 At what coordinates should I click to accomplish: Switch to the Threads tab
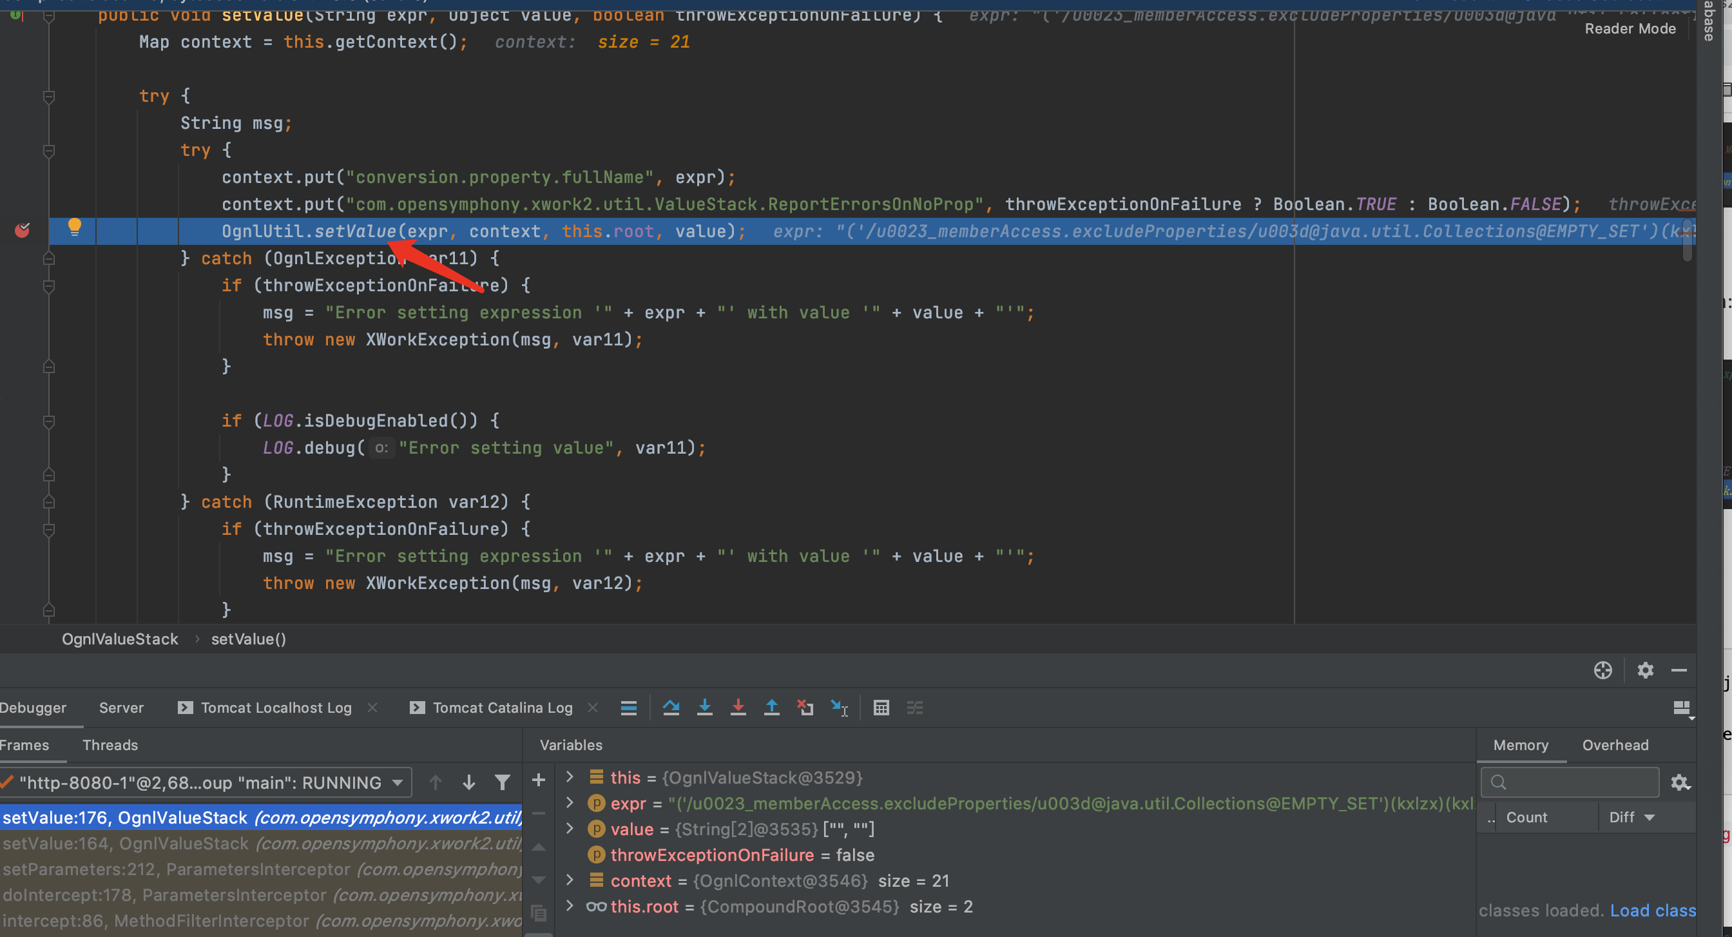[x=110, y=746]
